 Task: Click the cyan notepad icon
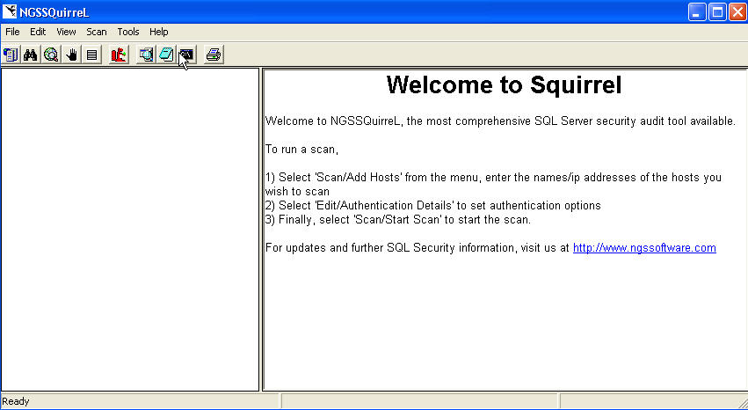pyautogui.click(x=166, y=55)
